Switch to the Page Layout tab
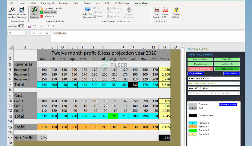 [x=47, y=3]
